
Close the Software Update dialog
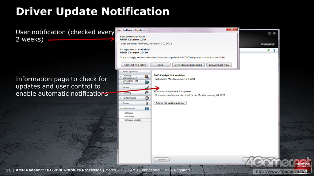coord(232,29)
